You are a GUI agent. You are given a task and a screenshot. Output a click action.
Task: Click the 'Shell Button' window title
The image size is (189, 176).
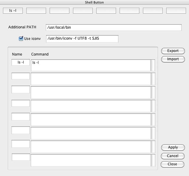click(x=94, y=2)
